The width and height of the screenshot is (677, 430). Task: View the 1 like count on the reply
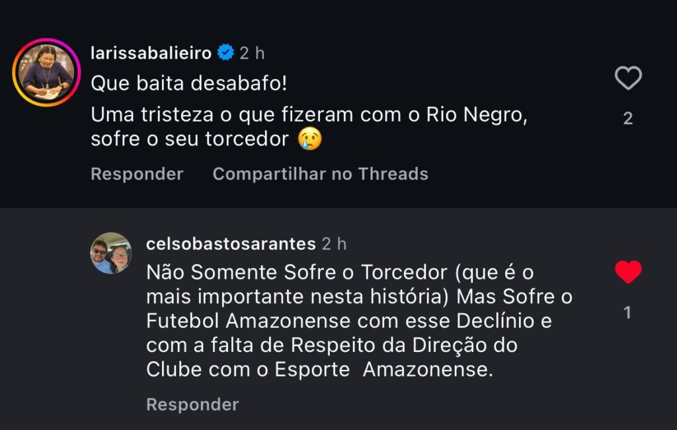point(627,312)
